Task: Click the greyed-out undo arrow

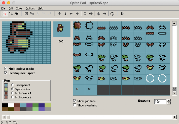Action: tap(44, 14)
